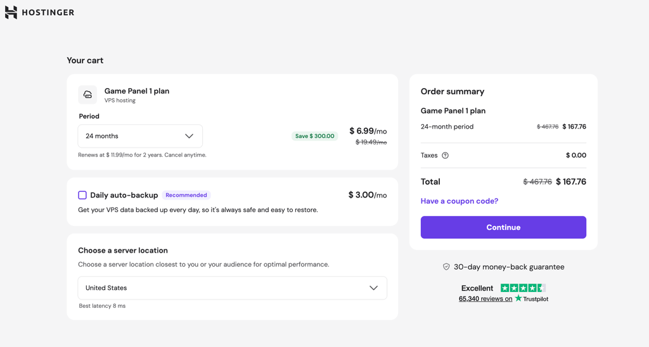Open the 24 months period dropdown
This screenshot has height=347, width=649.
(140, 136)
